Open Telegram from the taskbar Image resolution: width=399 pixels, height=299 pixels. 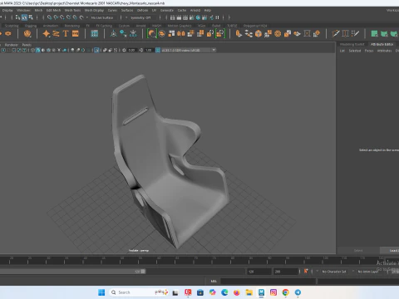tap(298, 292)
